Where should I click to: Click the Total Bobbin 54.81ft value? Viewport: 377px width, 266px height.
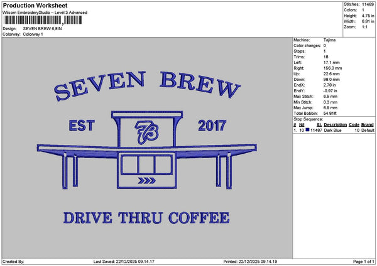coord(330,114)
